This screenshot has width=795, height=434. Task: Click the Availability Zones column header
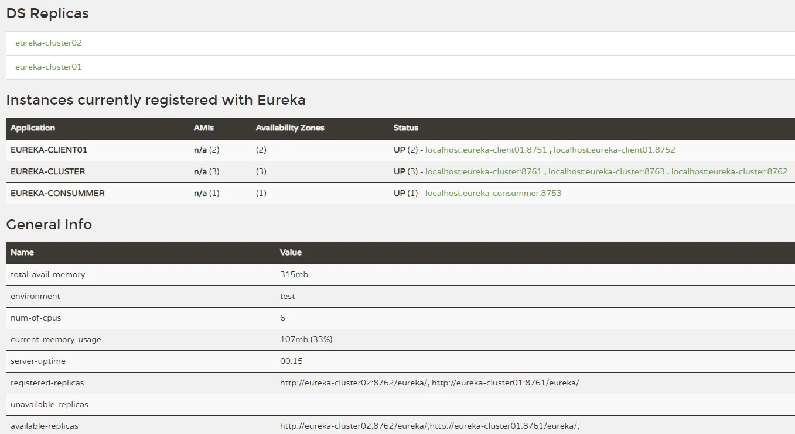point(290,128)
